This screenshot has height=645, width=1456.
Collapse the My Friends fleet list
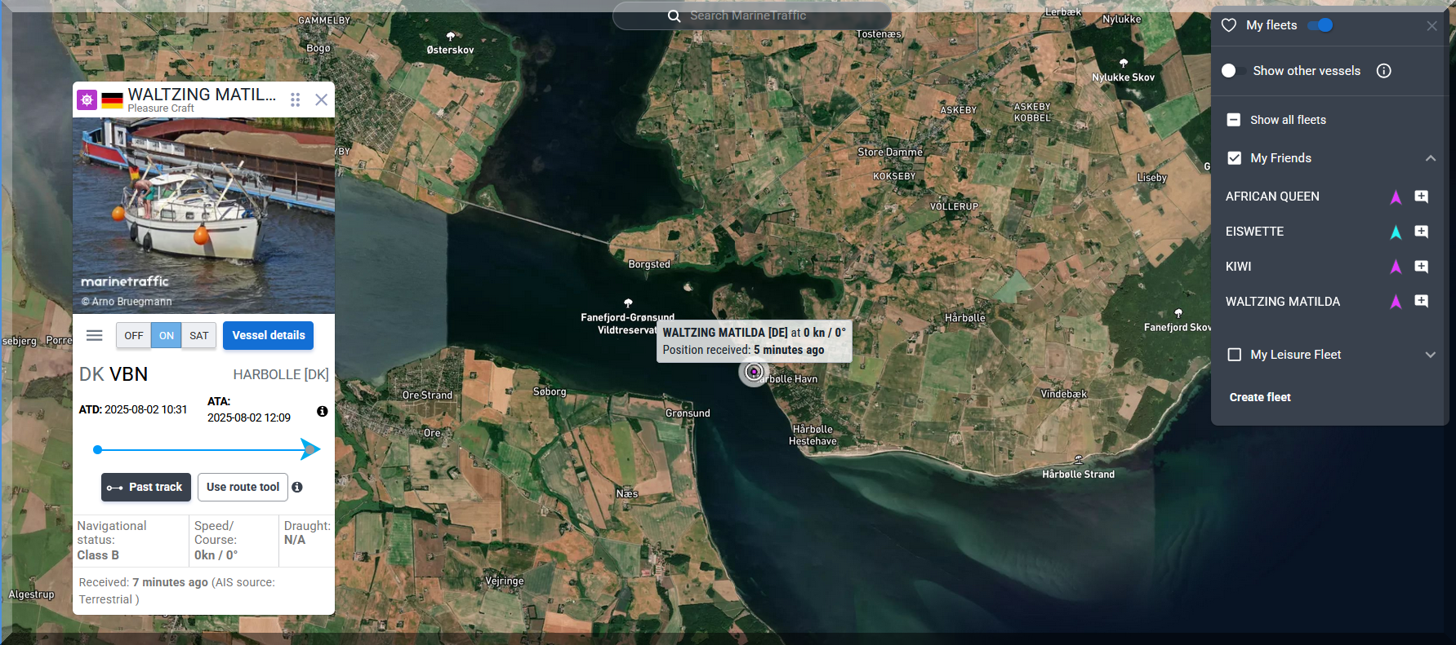tap(1430, 158)
